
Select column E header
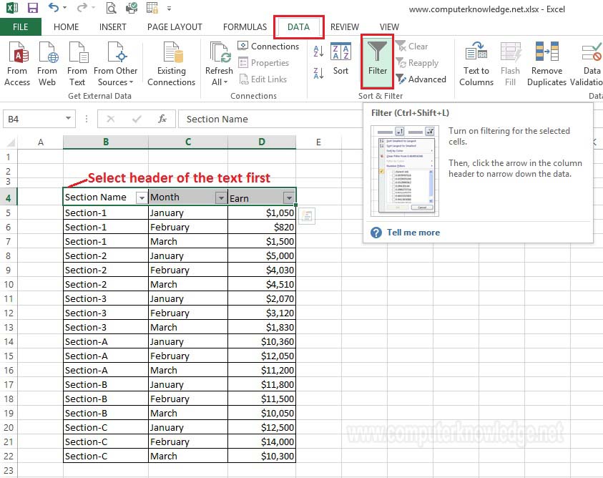318,142
